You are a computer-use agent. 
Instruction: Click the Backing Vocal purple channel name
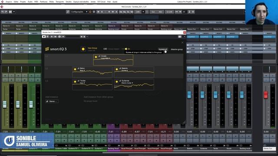click(113, 149)
